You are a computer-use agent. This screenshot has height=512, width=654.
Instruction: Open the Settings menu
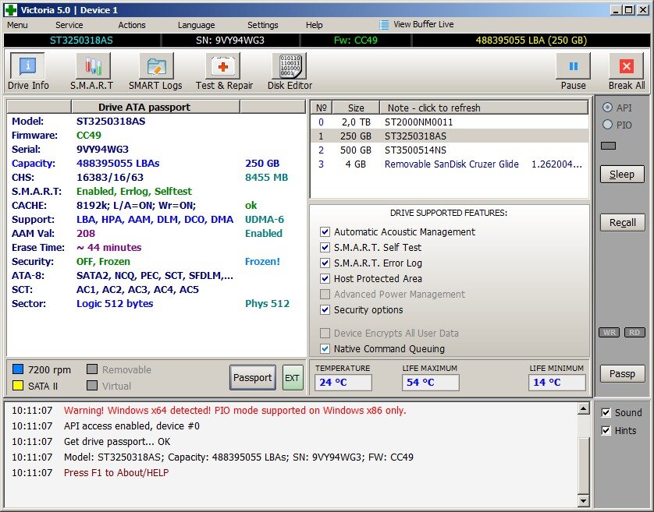(263, 25)
